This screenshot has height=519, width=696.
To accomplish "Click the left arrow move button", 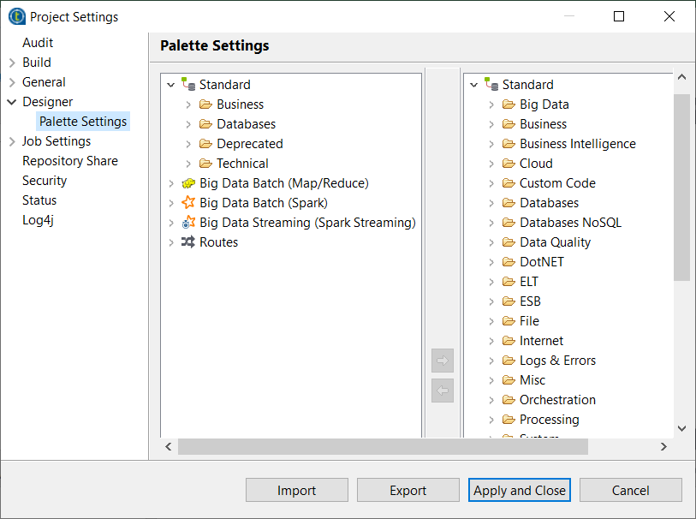I will coord(443,391).
